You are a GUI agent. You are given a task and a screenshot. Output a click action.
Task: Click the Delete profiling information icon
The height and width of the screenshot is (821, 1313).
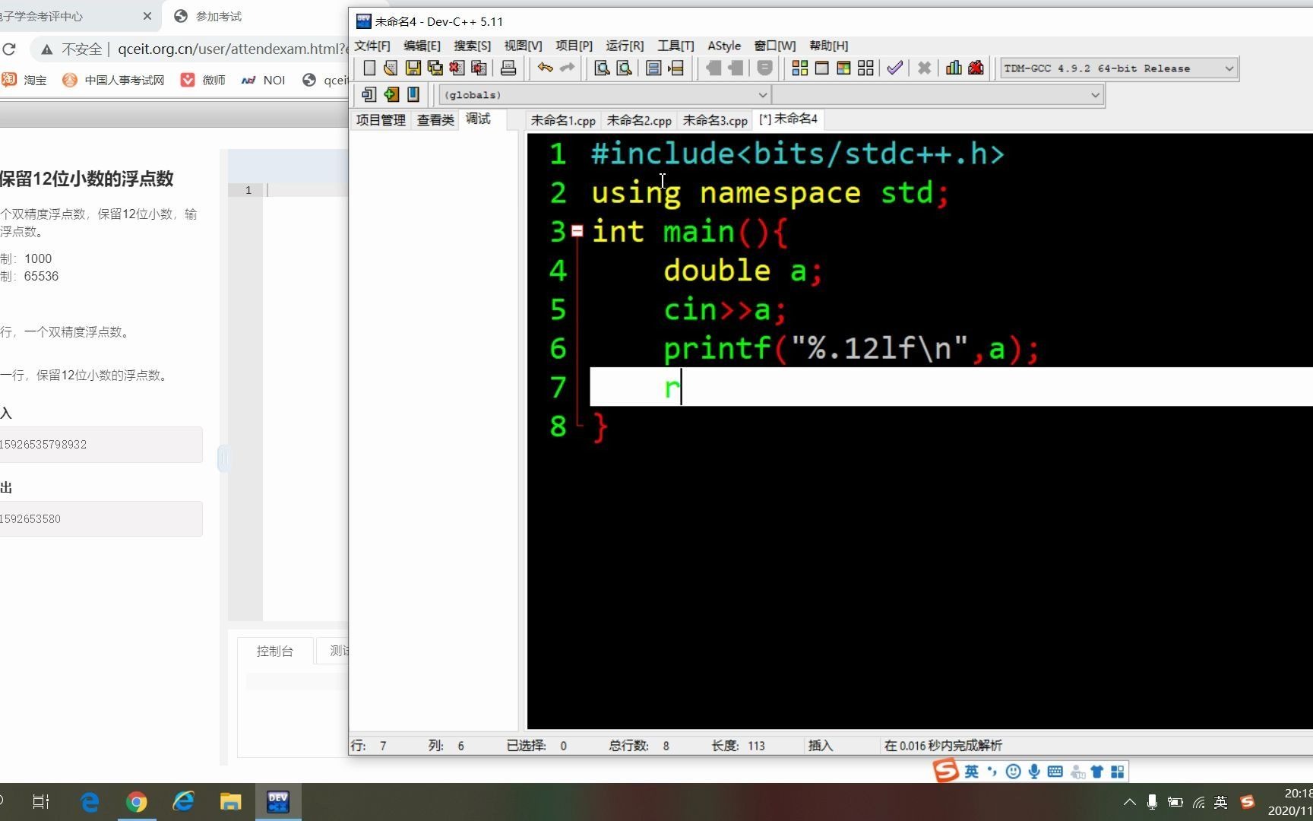click(x=976, y=68)
